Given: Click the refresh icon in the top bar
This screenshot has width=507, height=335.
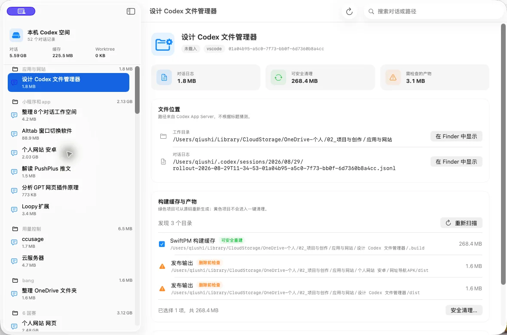Looking at the screenshot, I should 349,11.
